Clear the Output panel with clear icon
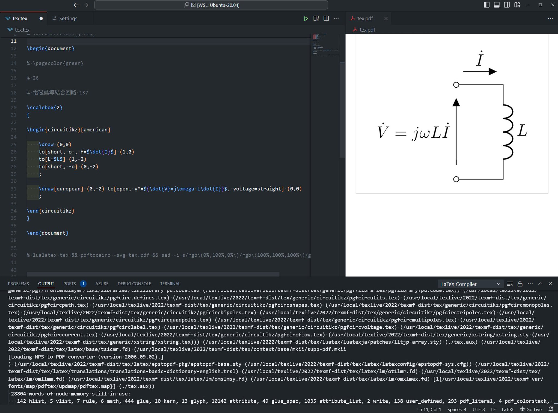 (x=510, y=284)
